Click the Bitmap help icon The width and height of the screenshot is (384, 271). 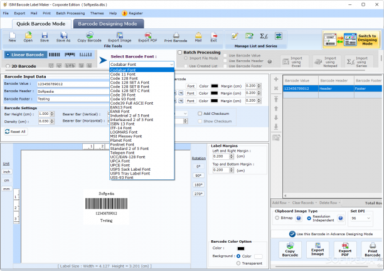299,218
